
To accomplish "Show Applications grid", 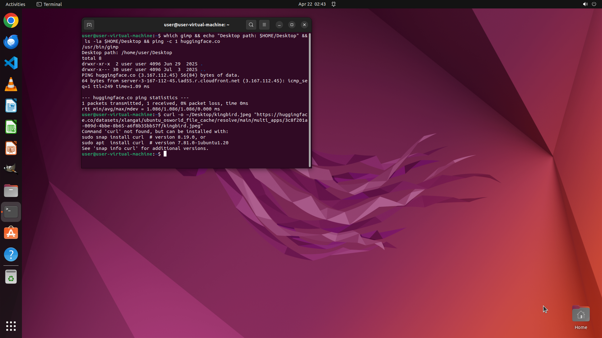I will coord(11,326).
